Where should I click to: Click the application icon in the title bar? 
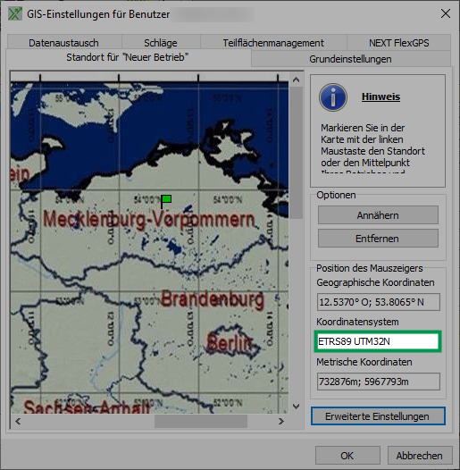click(x=14, y=13)
